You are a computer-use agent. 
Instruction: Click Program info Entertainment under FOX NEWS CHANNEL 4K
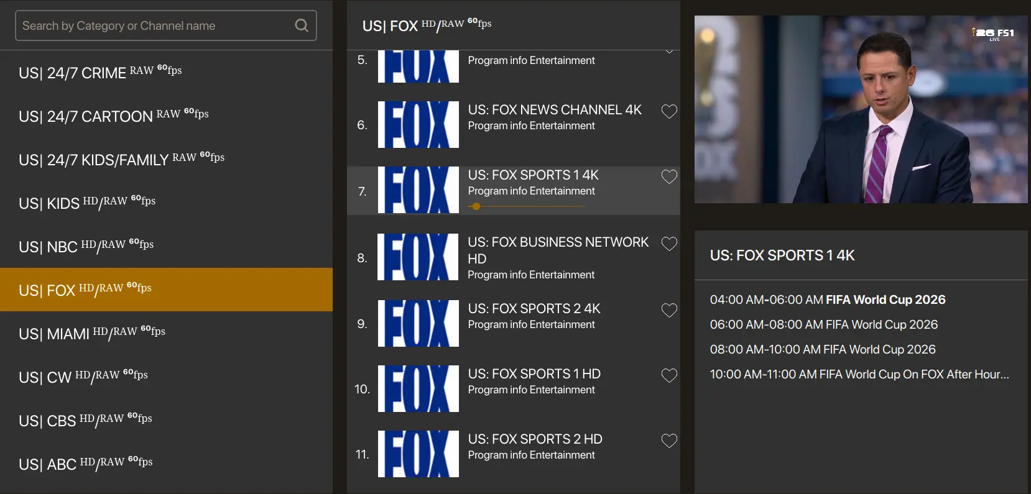[531, 126]
